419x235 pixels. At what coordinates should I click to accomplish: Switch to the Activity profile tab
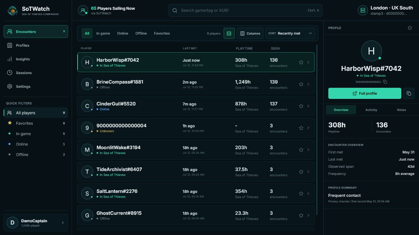[x=371, y=110]
